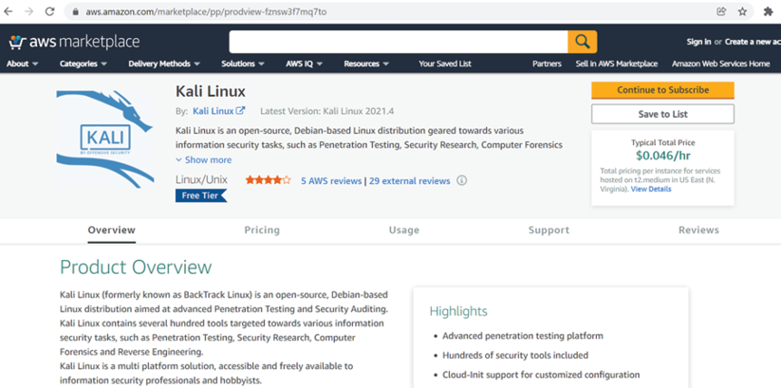
Task: Click 'Advanced penetration testing platform' bullet
Action: [523, 336]
